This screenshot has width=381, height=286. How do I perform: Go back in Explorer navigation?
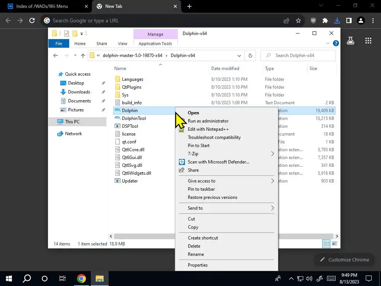55,56
